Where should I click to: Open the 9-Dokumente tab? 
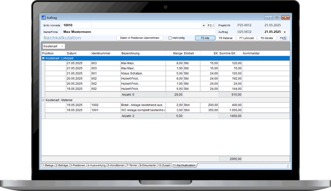pos(147,165)
